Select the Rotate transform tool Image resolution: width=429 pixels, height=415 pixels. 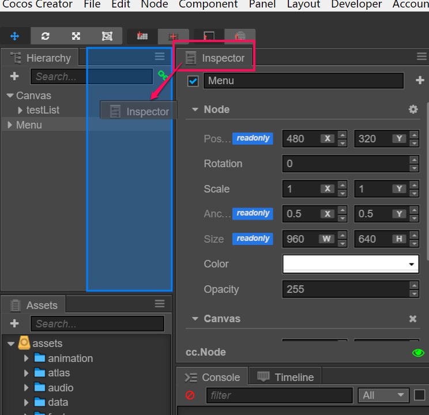pyautogui.click(x=46, y=36)
